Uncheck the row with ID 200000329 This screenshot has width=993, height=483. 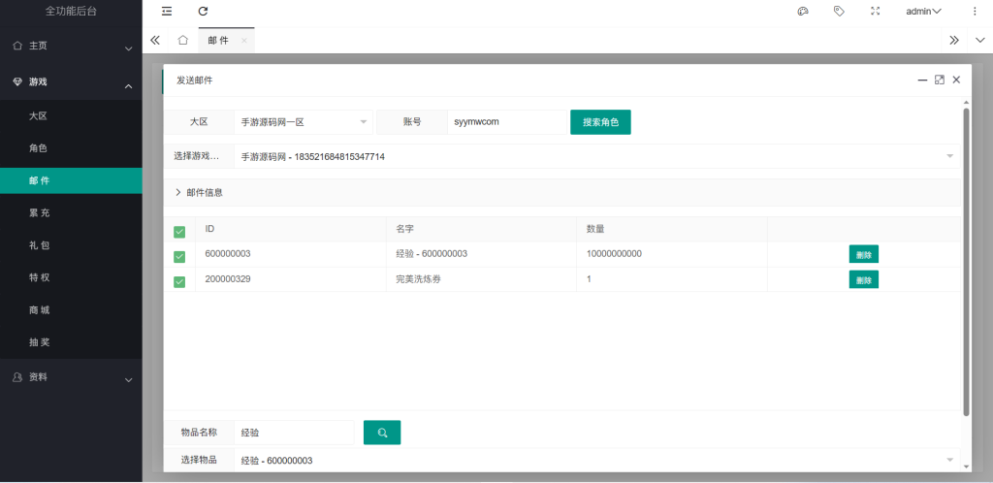(x=179, y=282)
